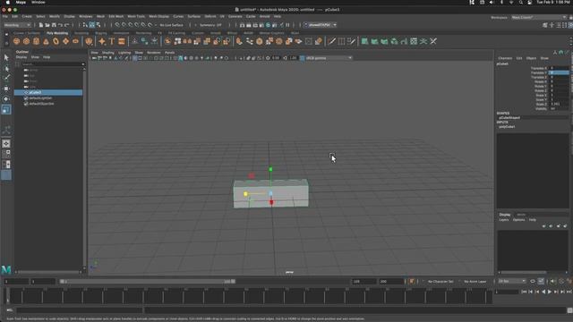Open the Workspace Maya Classic dropdown
The width and height of the screenshot is (573, 322).
tap(539, 17)
